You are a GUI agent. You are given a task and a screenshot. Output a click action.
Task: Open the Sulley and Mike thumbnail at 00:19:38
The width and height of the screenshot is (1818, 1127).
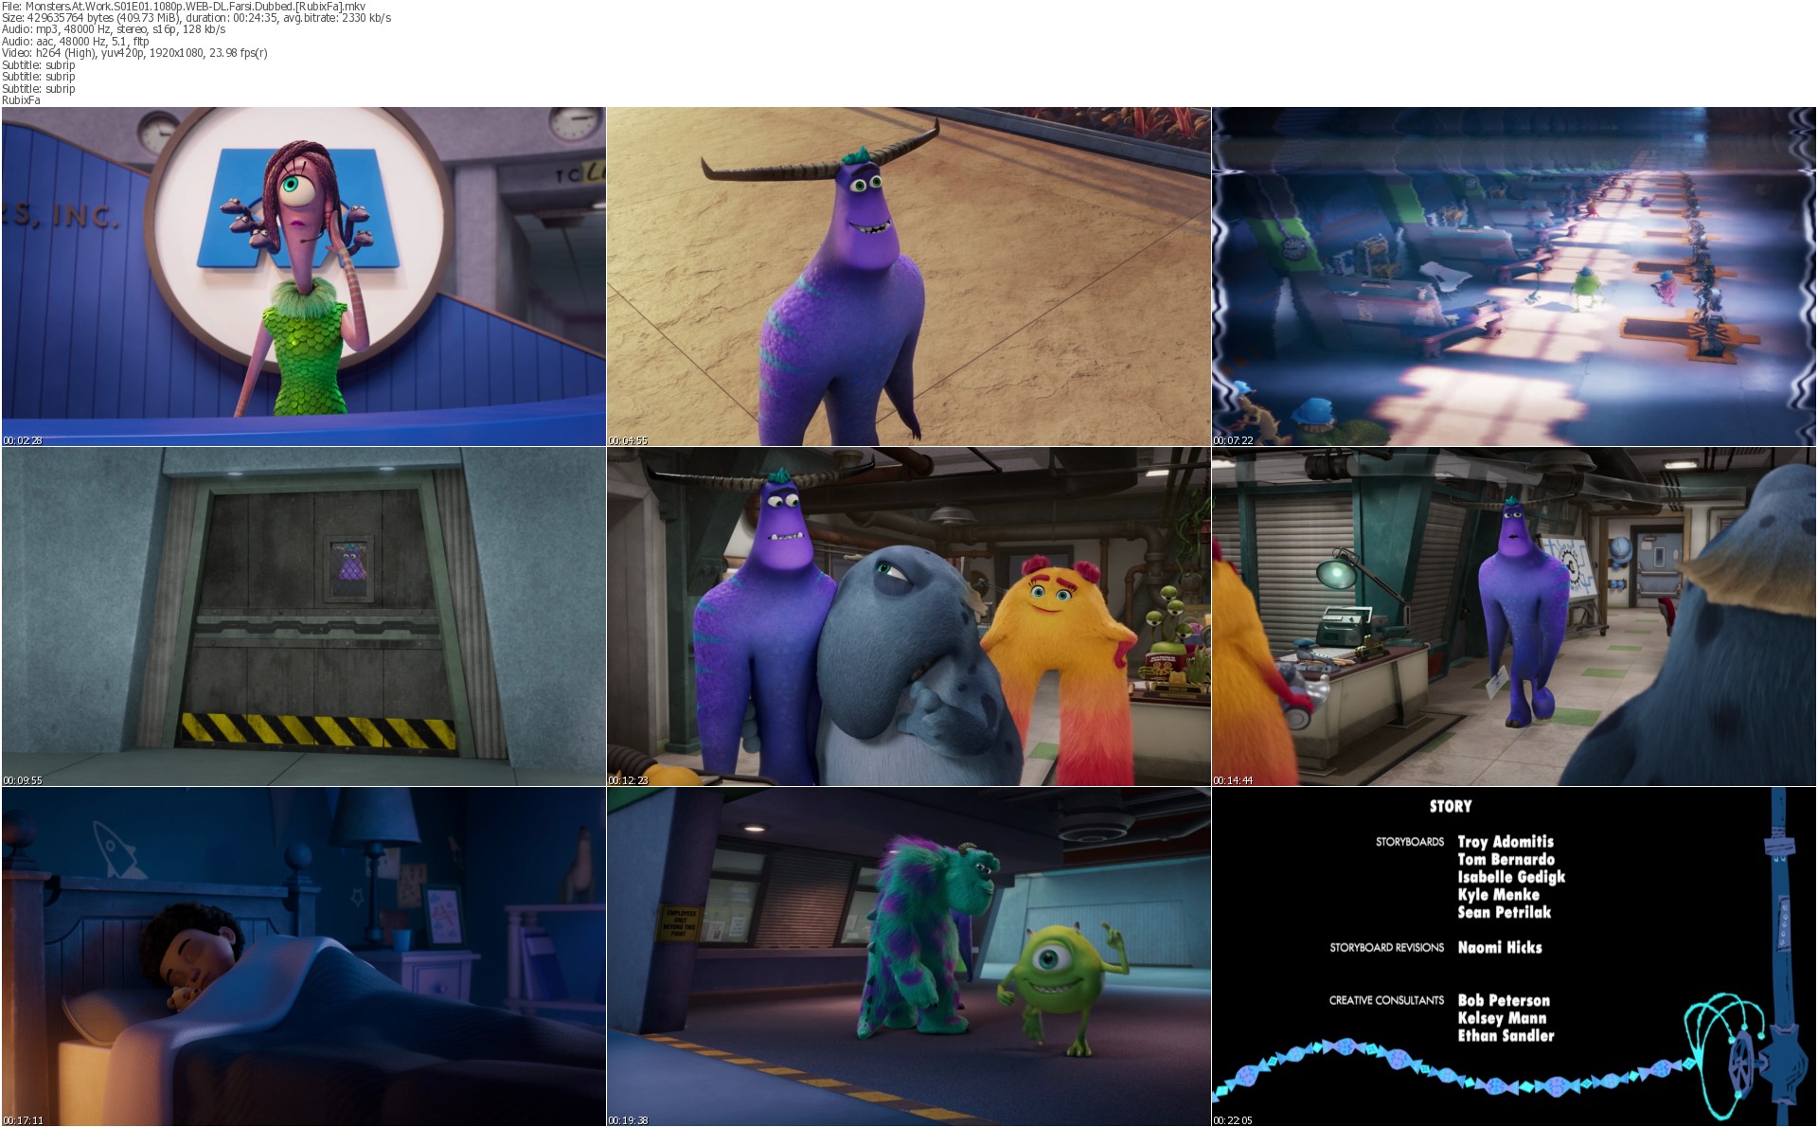pos(908,957)
